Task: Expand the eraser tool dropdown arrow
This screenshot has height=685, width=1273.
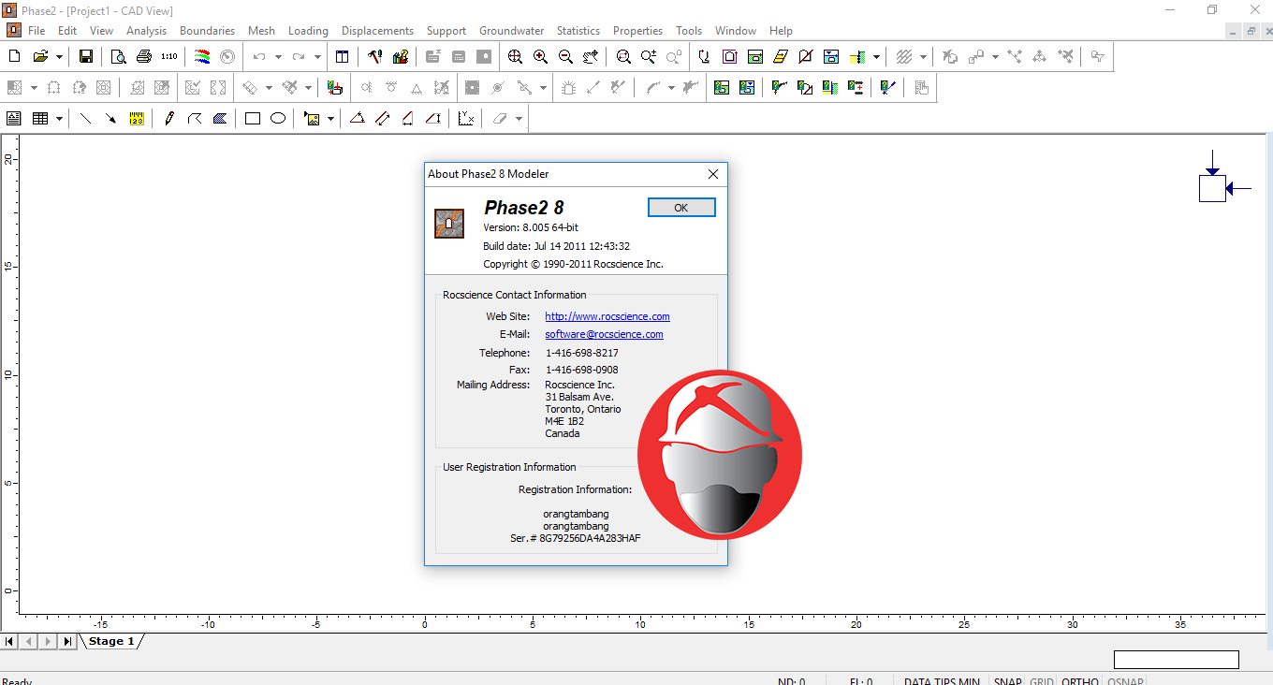Action: tap(519, 119)
